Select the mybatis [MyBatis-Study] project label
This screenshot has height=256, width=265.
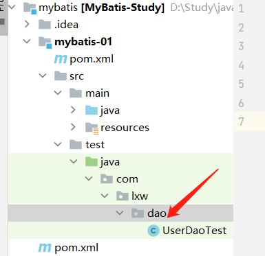(x=102, y=8)
